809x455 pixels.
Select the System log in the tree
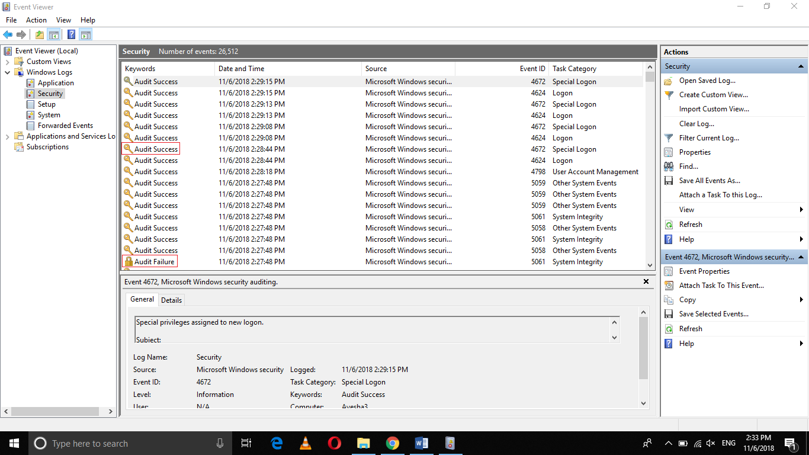pyautogui.click(x=49, y=115)
